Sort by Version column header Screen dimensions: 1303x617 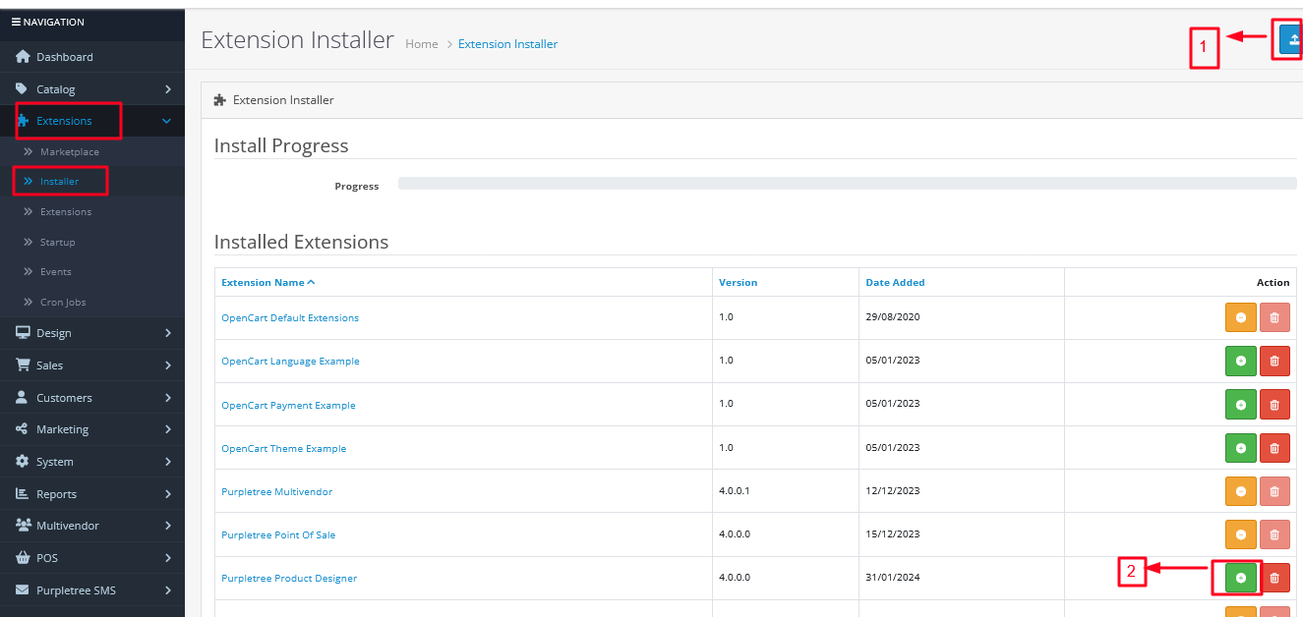739,282
